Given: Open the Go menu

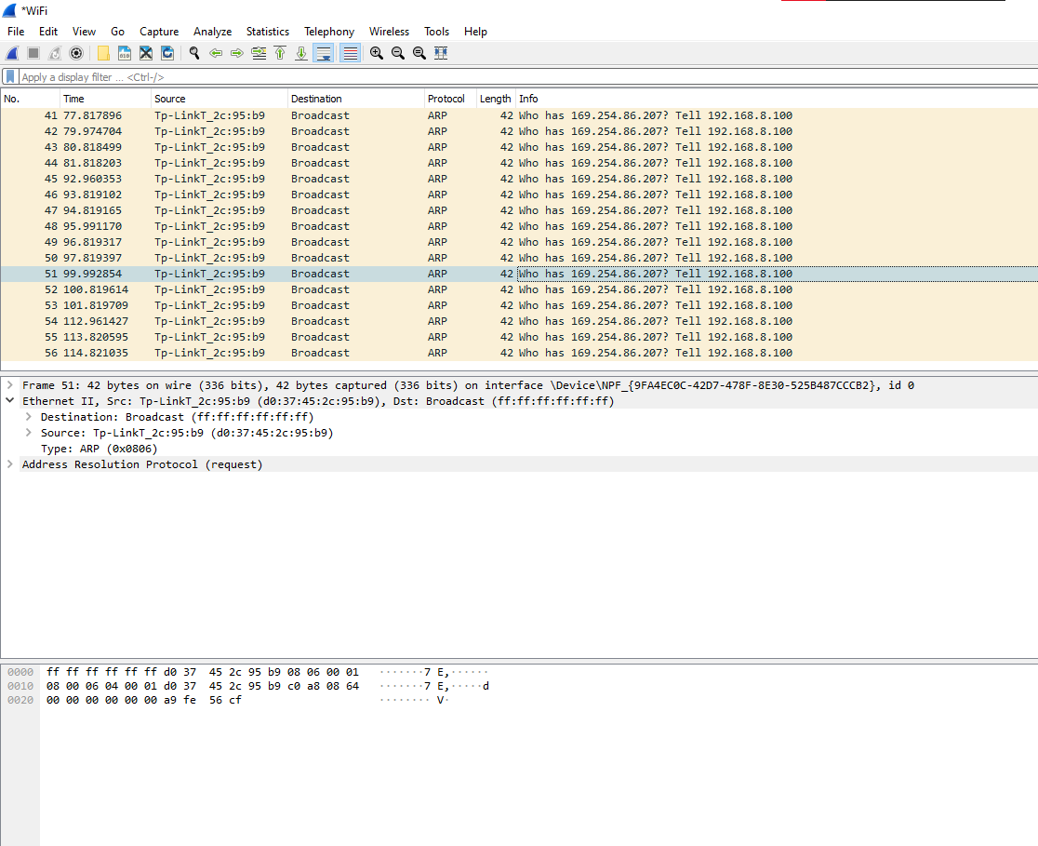Looking at the screenshot, I should tap(118, 31).
